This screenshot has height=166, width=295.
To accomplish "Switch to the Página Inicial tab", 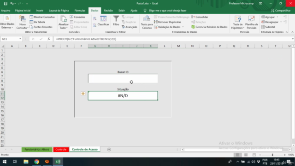I will [x=23, y=11].
